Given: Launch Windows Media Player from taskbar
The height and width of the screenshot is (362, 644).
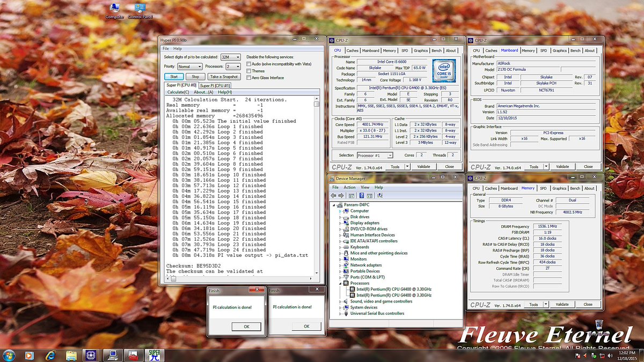Looking at the screenshot, I should point(29,356).
